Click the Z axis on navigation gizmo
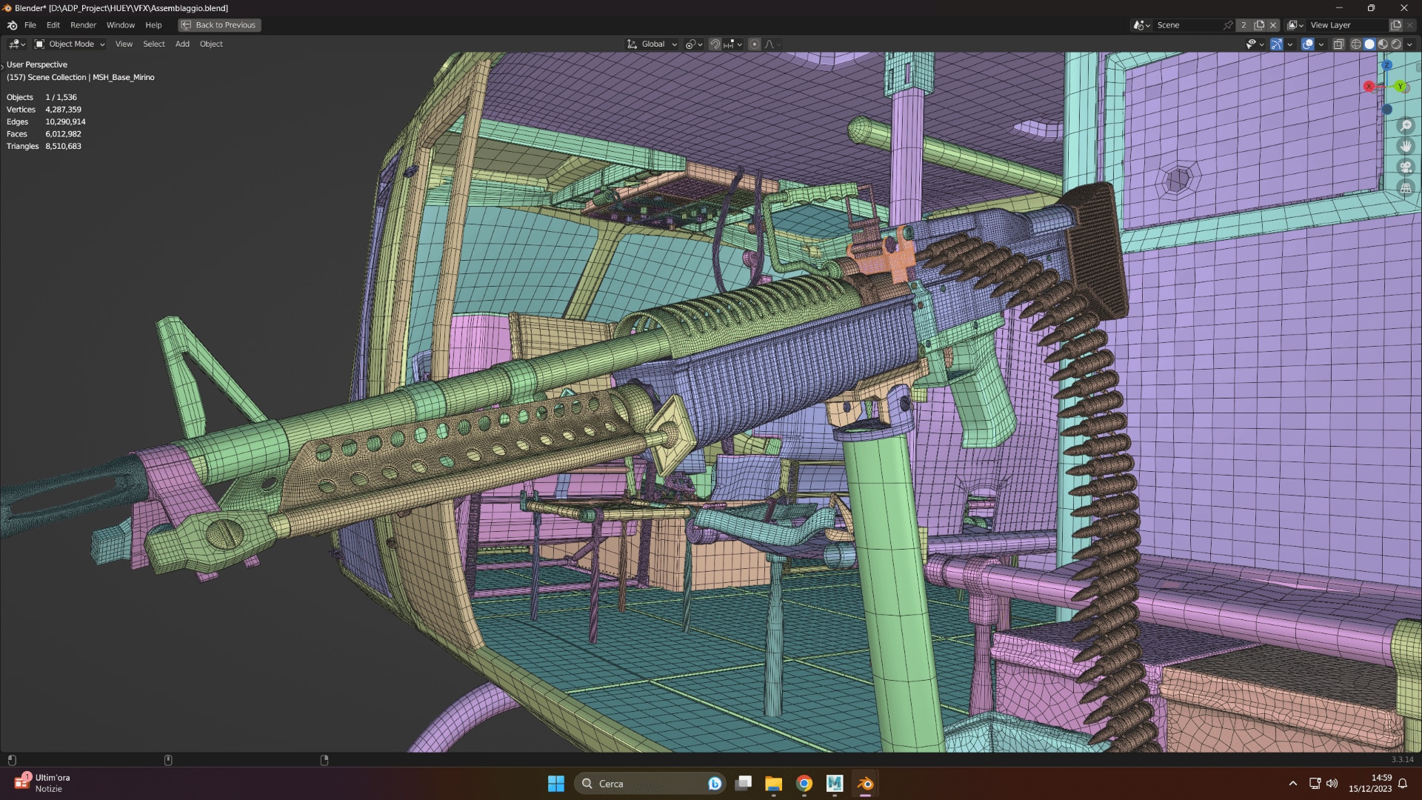This screenshot has height=800, width=1422. (1387, 65)
